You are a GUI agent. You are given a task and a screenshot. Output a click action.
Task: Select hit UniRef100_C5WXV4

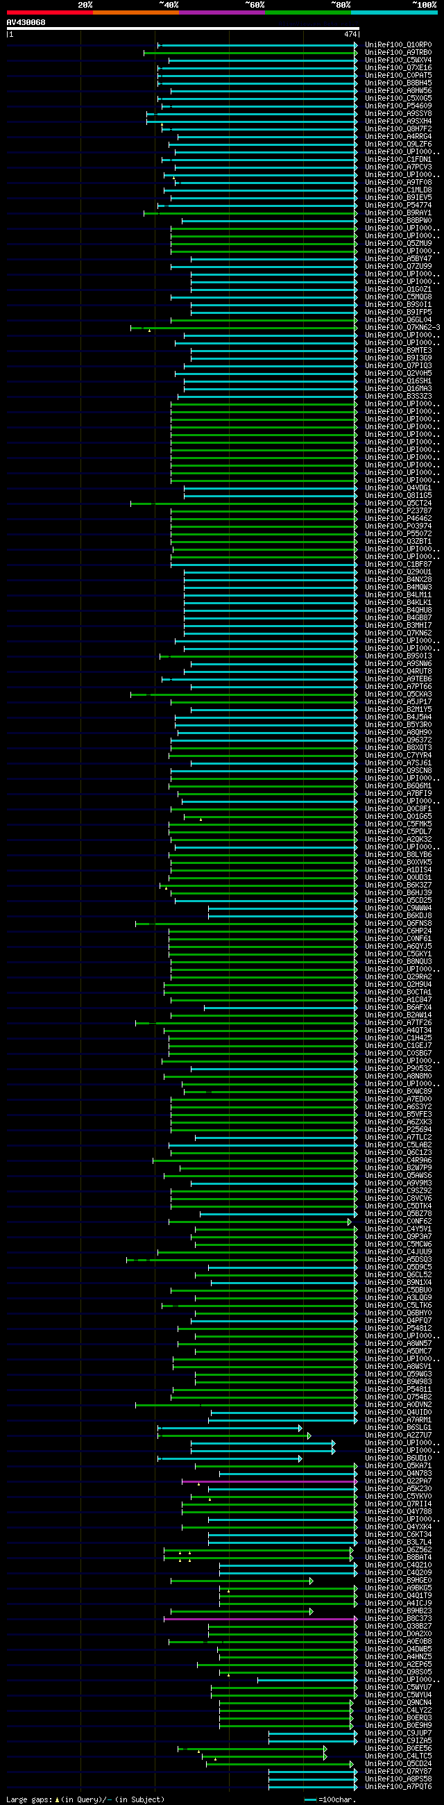(398, 60)
